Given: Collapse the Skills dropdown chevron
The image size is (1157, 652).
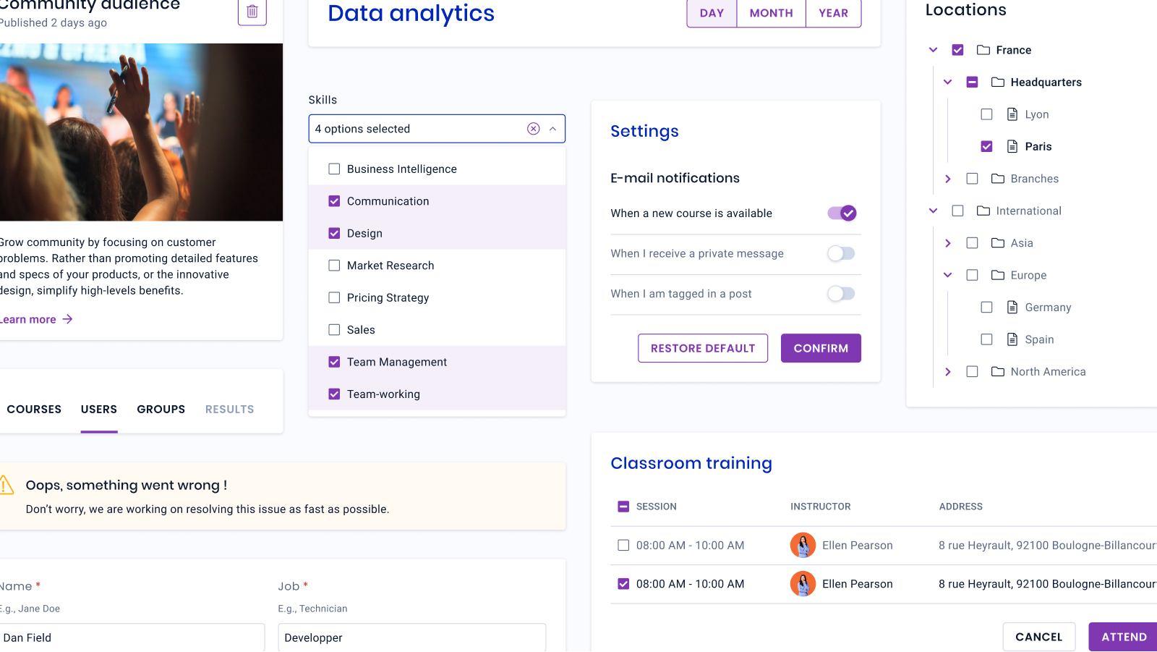Looking at the screenshot, I should (552, 129).
